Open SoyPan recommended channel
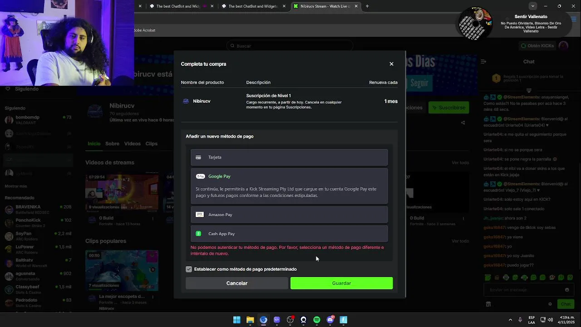The height and width of the screenshot is (327, 581). coord(39,236)
